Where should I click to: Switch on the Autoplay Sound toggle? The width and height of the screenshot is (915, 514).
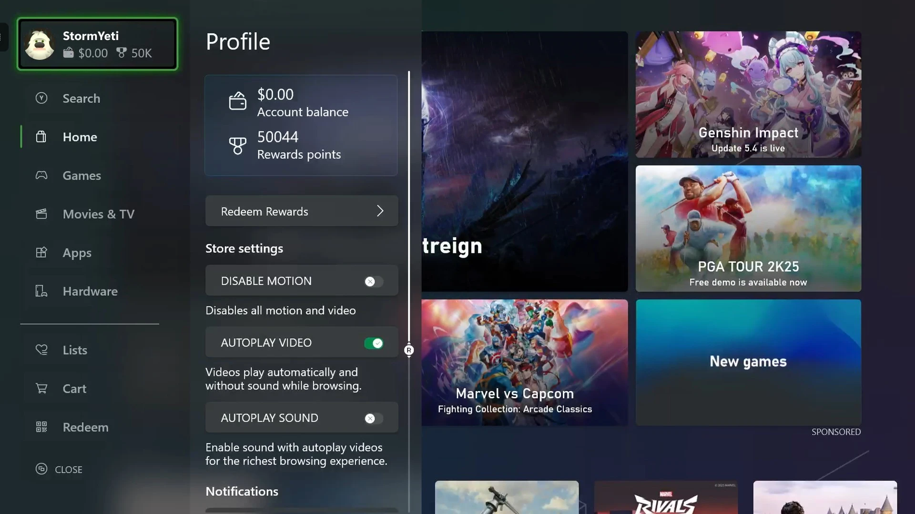[374, 418]
